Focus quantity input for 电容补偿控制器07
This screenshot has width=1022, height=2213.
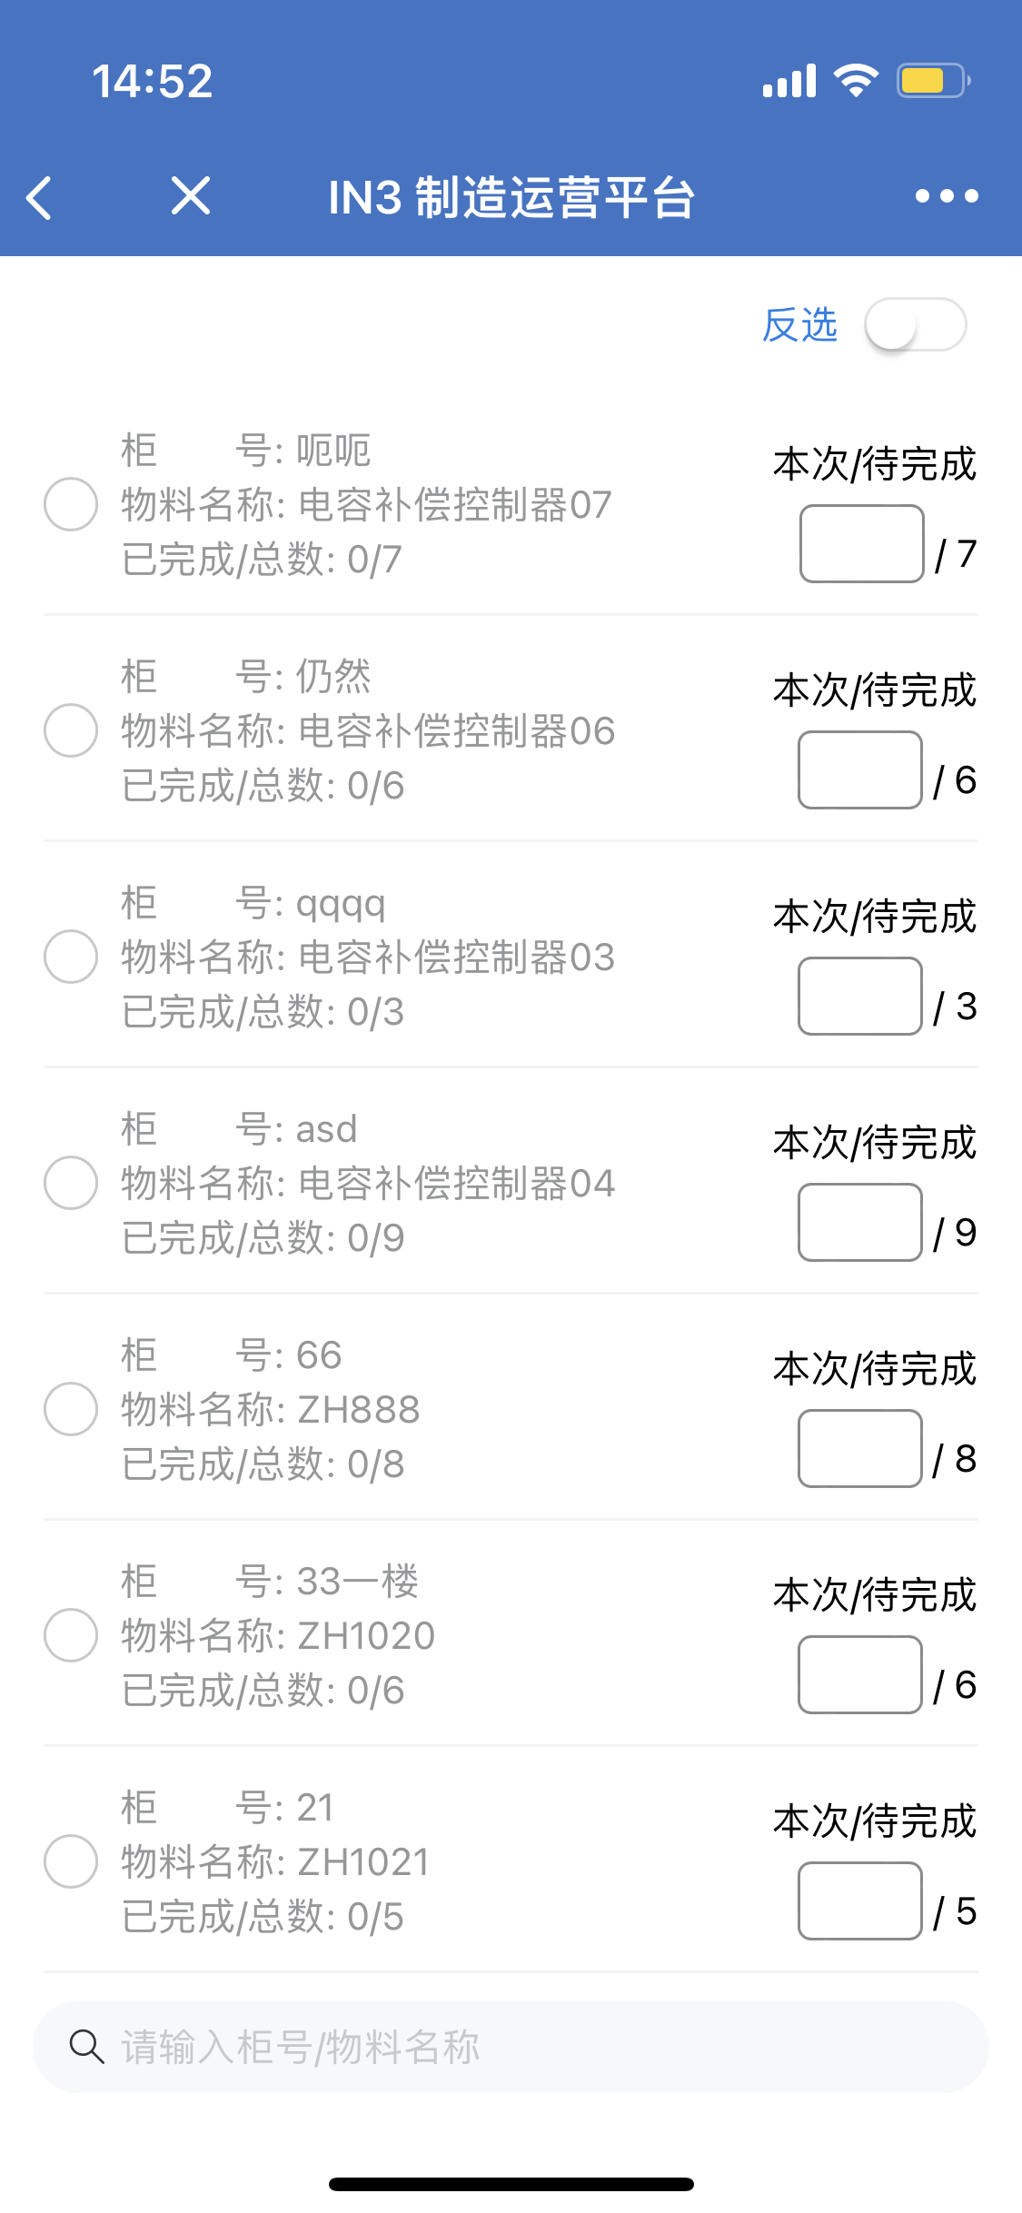pos(861,544)
